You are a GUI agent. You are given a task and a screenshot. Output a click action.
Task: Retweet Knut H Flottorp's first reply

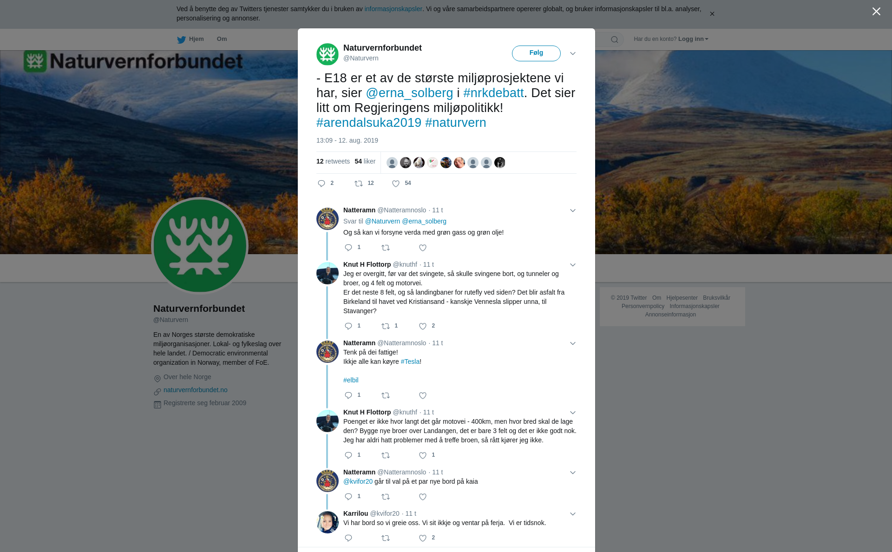click(x=386, y=326)
